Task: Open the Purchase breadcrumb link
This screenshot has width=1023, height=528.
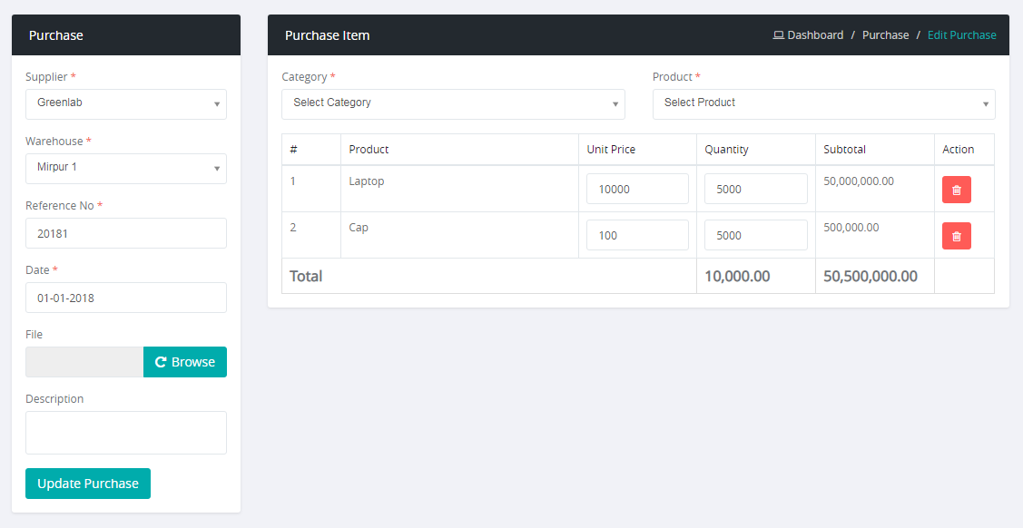Action: 885,35
